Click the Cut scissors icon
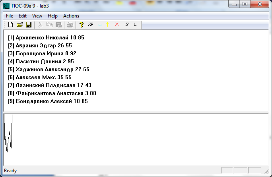 [40, 25]
